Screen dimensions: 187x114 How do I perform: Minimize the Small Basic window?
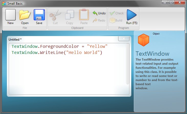click(x=165, y=2)
